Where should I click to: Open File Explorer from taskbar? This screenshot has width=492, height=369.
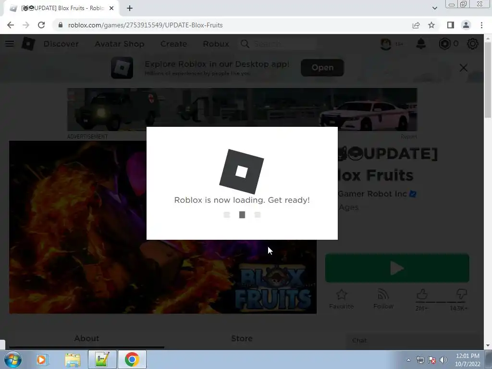tap(73, 359)
